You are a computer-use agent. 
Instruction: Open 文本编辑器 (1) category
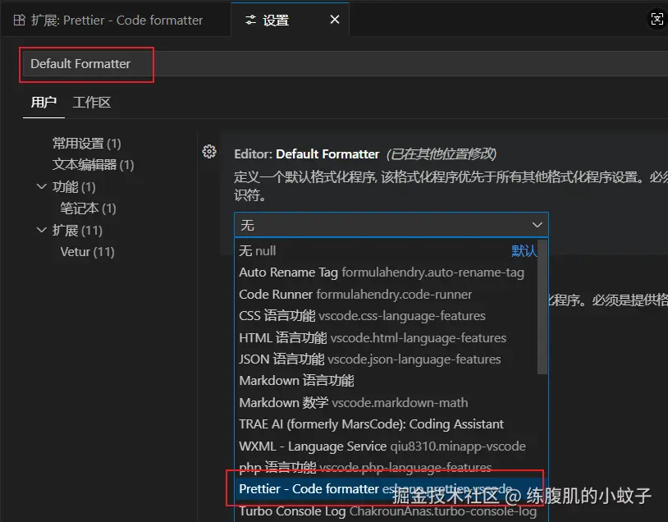tap(93, 164)
